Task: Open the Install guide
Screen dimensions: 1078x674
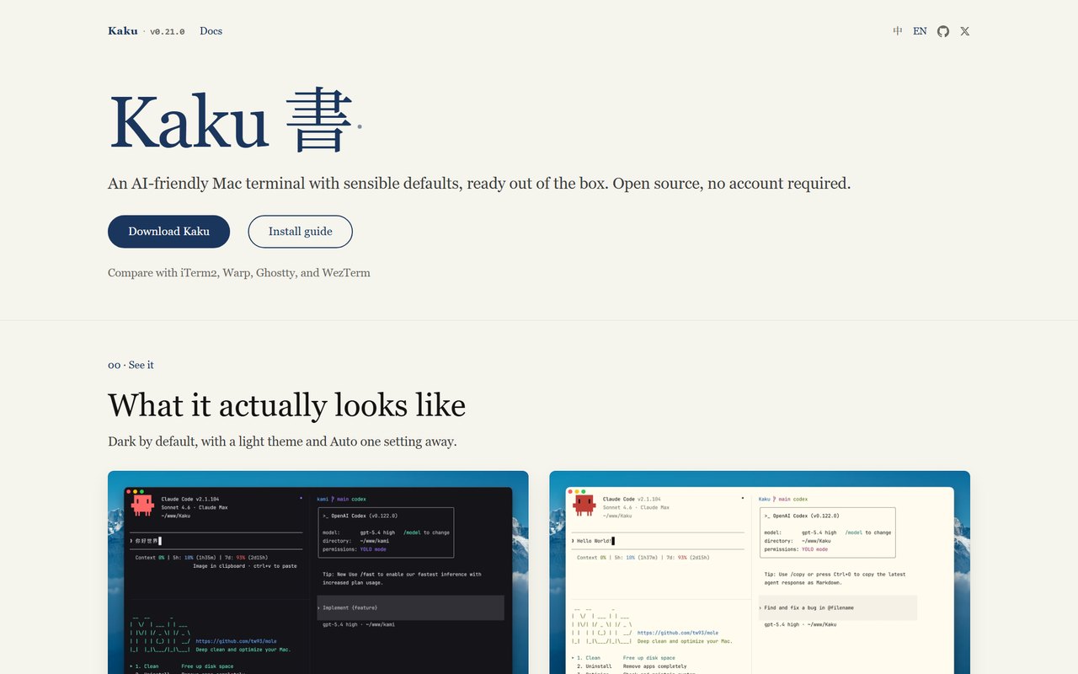Action: pos(301,232)
